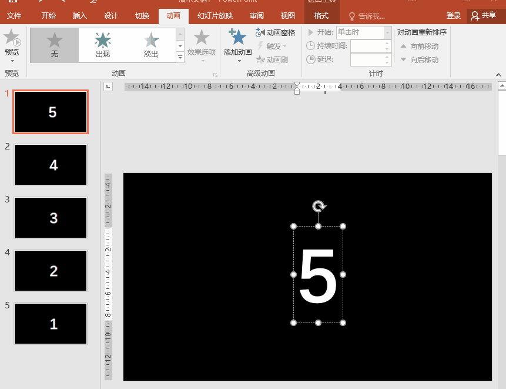Open the 动画 group dialog launcher
Viewport: 506px width, 389px height.
coord(215,75)
